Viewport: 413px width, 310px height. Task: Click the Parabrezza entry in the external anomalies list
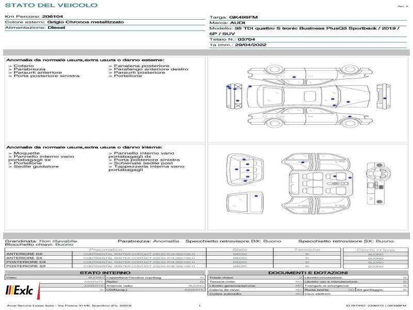point(29,69)
